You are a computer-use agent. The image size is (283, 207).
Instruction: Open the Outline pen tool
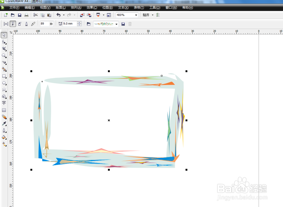(x=4, y=130)
